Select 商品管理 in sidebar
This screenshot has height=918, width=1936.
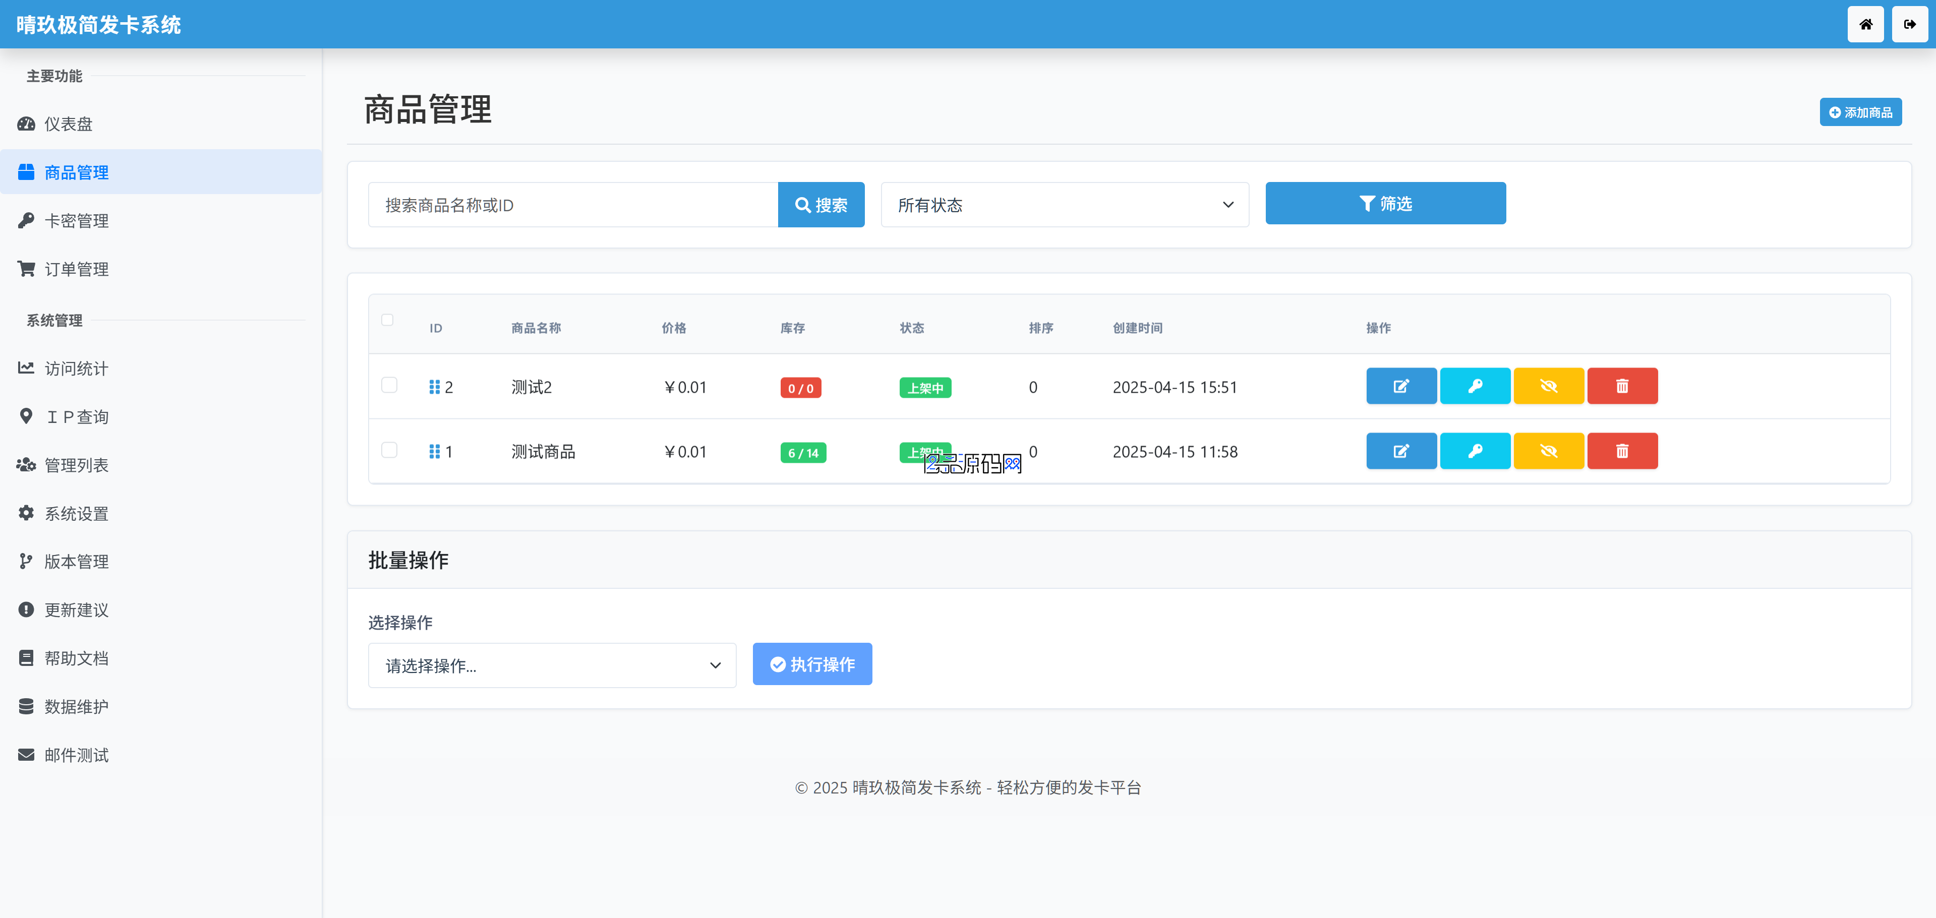(x=161, y=172)
